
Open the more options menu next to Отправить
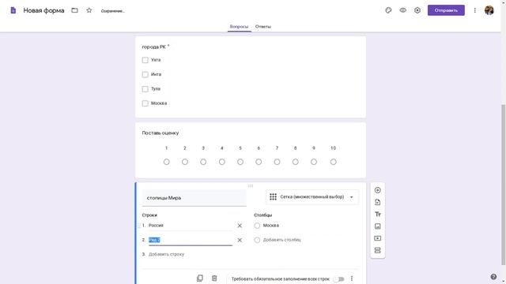474,10
